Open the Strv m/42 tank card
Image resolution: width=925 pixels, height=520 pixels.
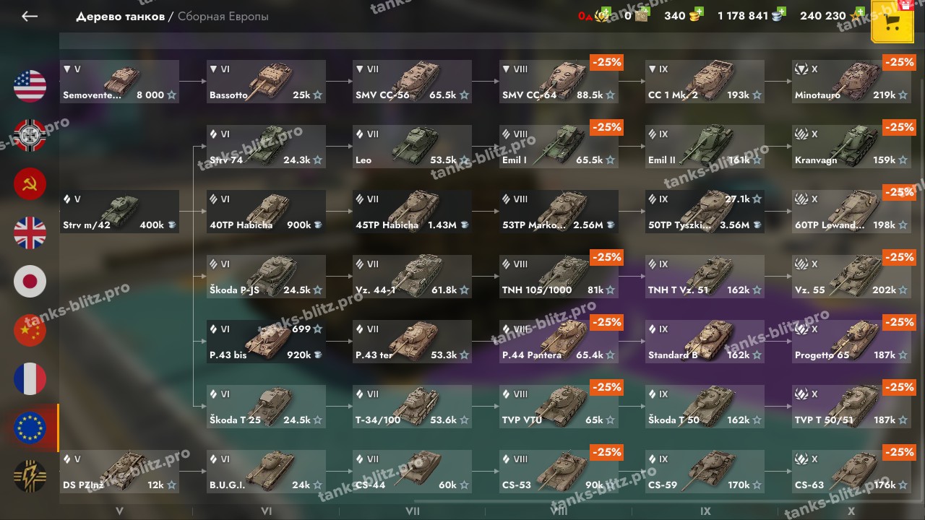pyautogui.click(x=119, y=211)
